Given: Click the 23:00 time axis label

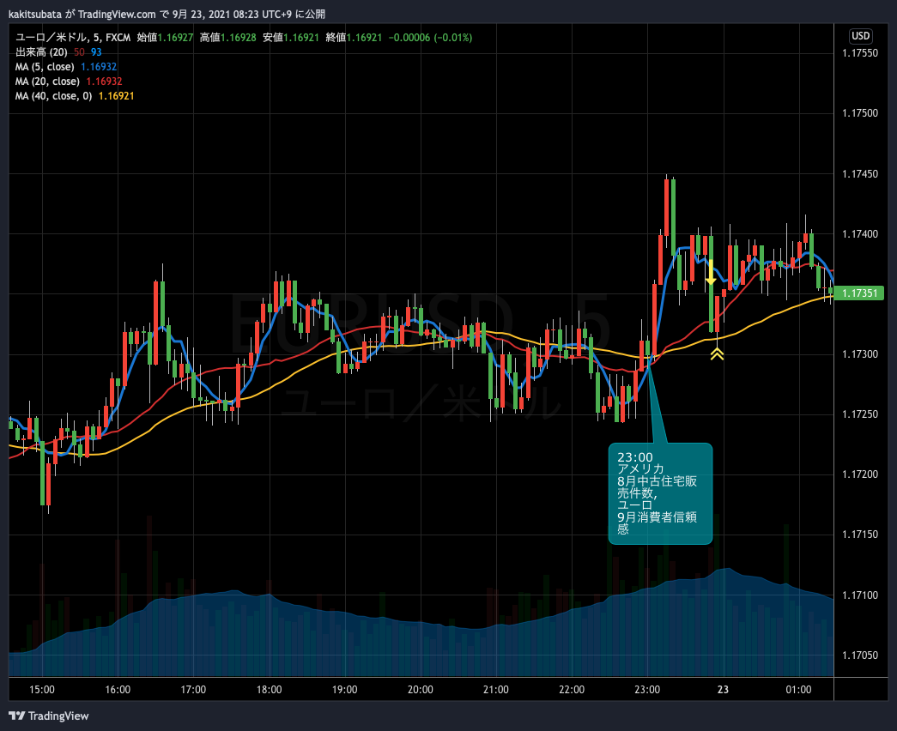Looking at the screenshot, I should coord(647,689).
